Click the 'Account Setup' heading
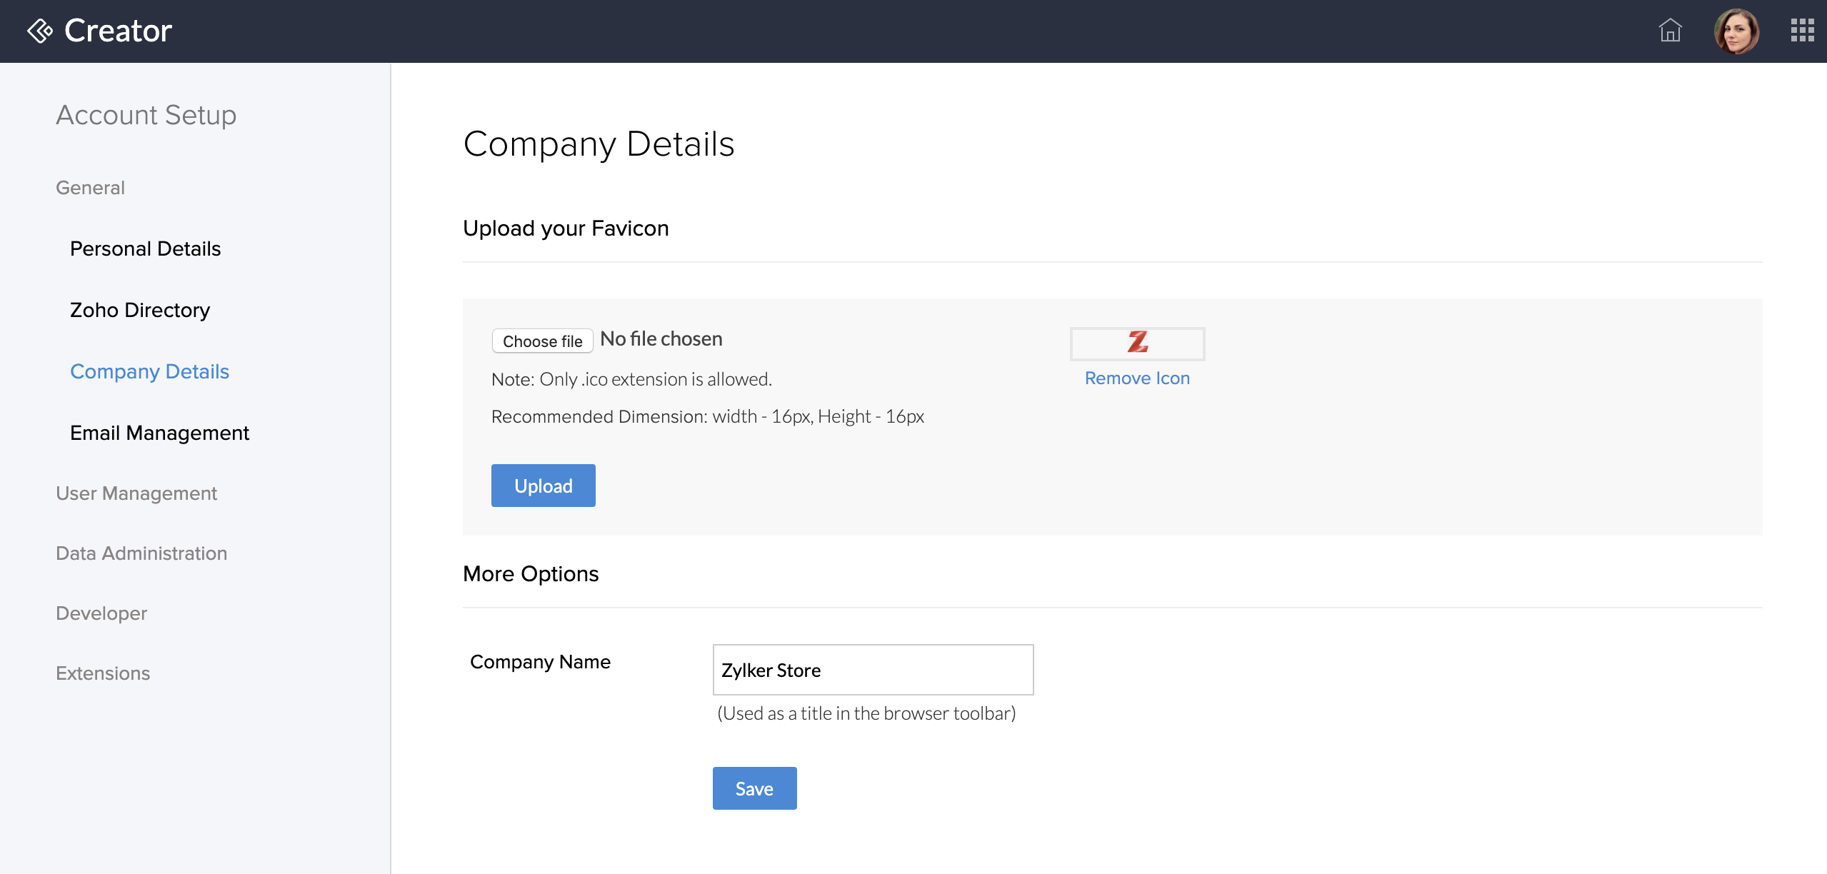 146,115
